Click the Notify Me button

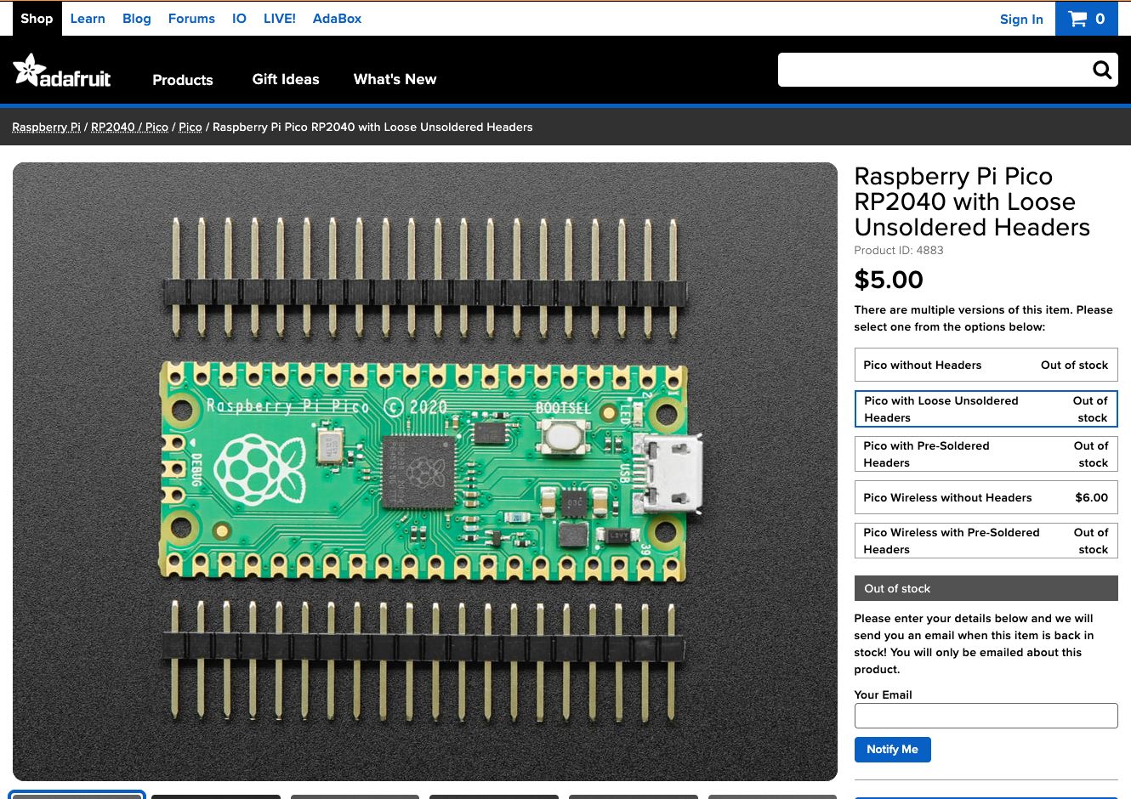click(x=892, y=750)
